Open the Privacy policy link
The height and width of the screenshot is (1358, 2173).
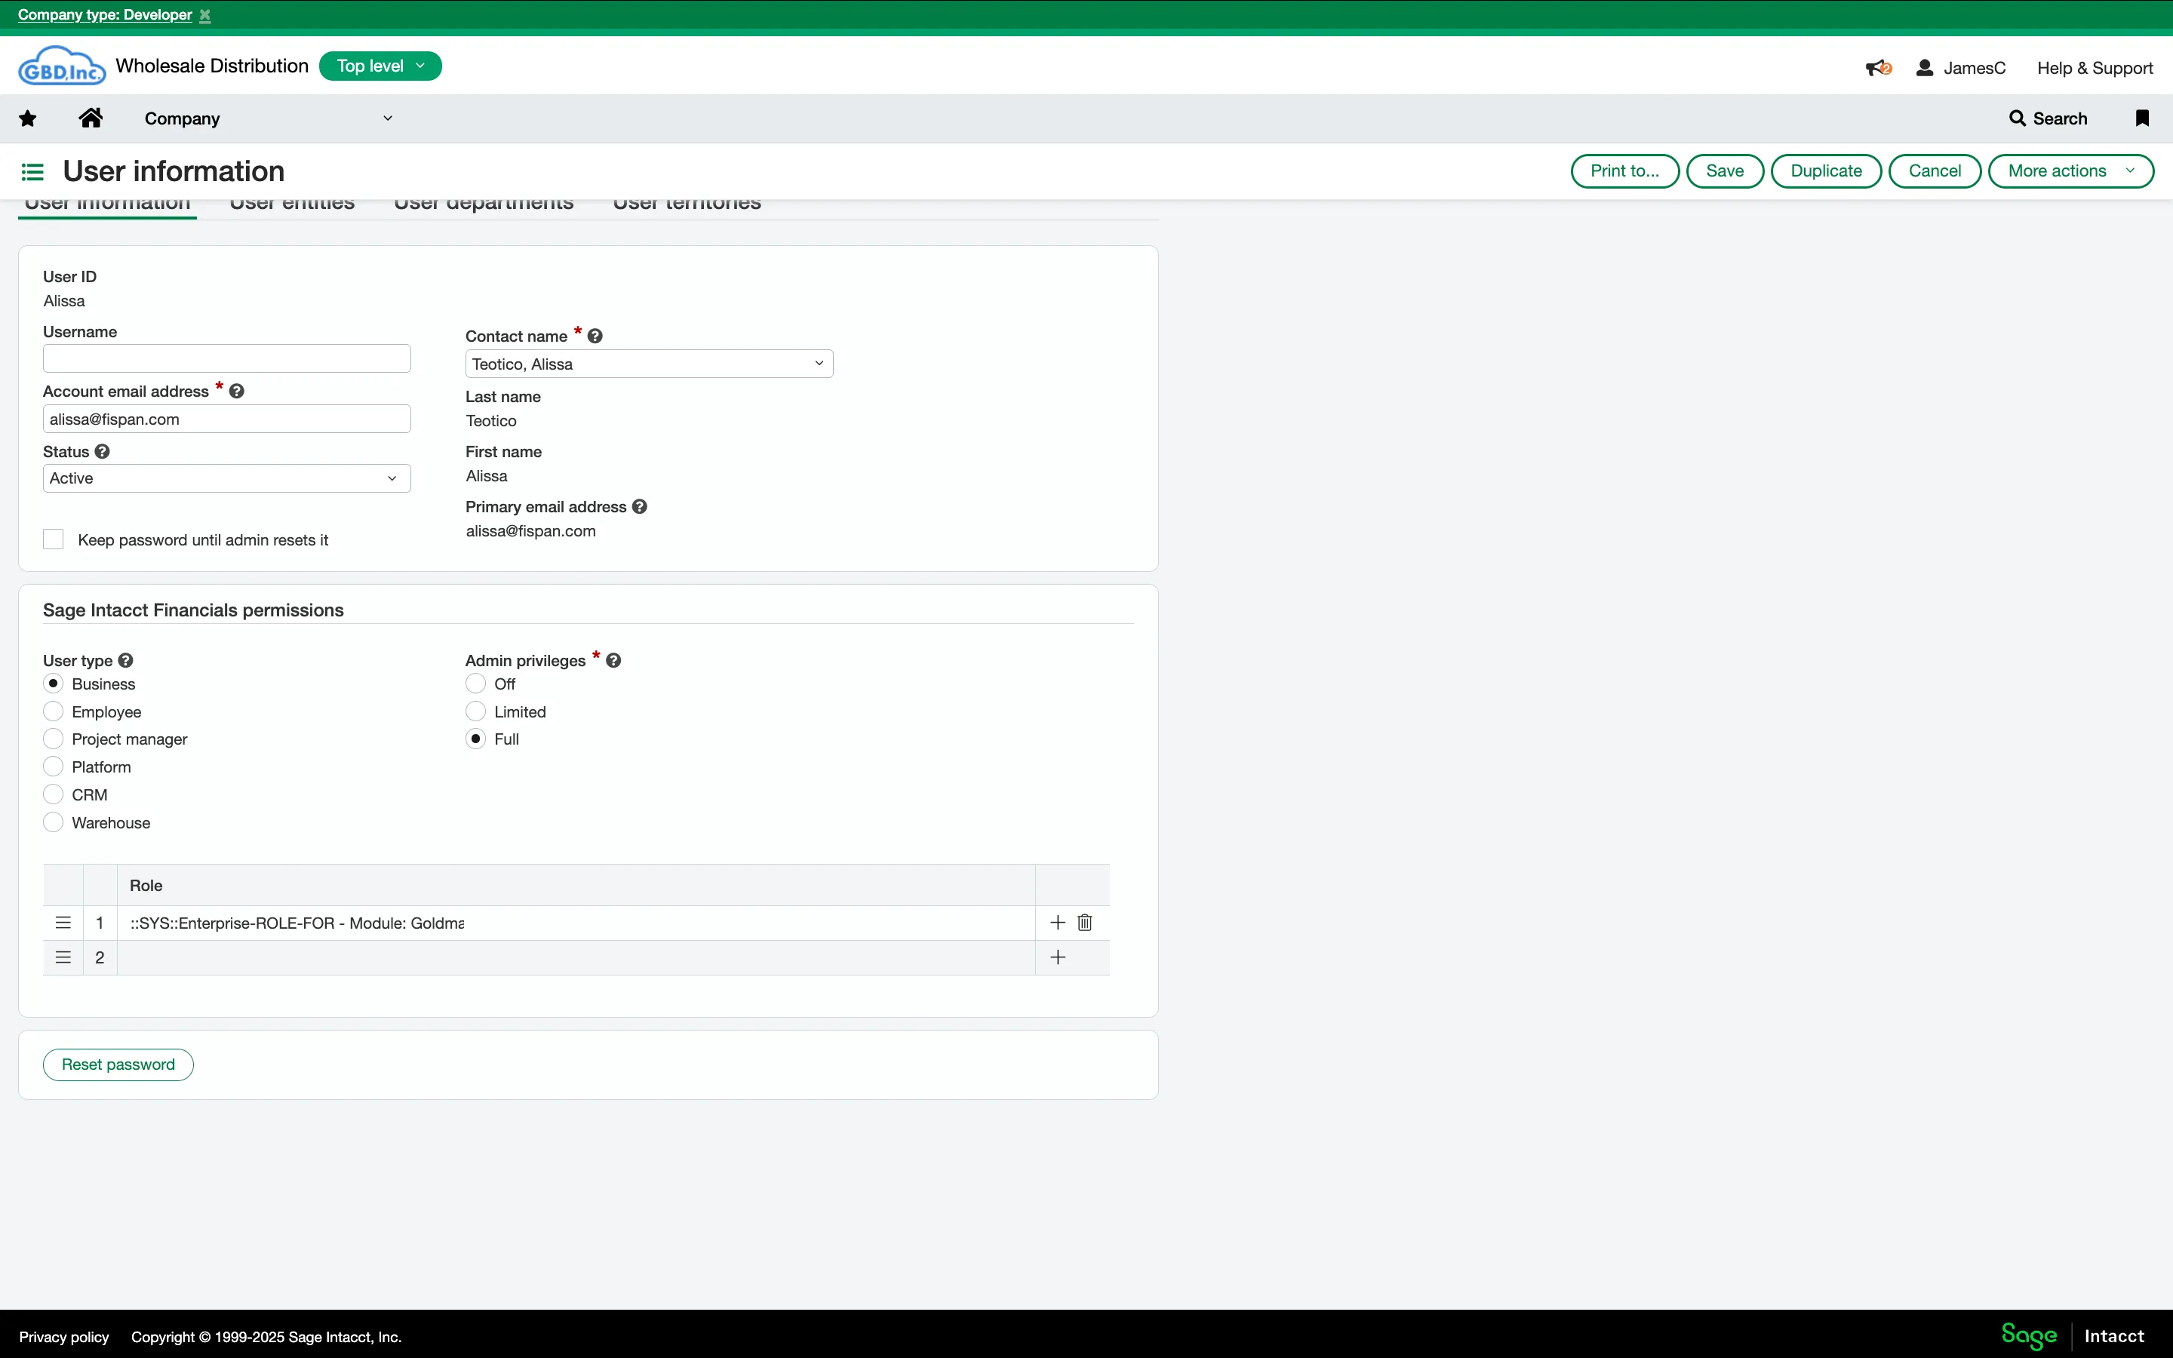[63, 1338]
